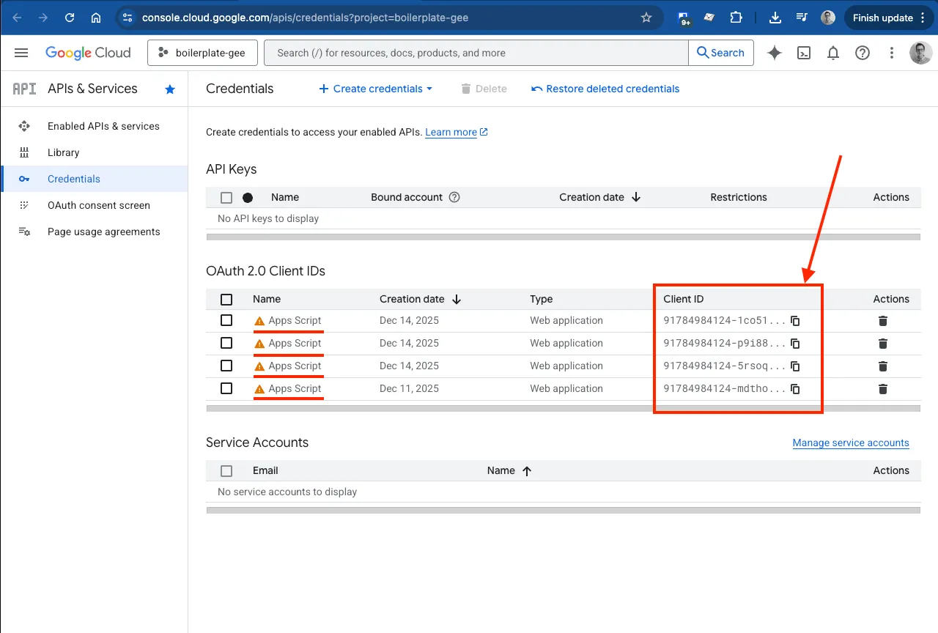The image size is (938, 633).
Task: Open the help menu
Action: (863, 52)
